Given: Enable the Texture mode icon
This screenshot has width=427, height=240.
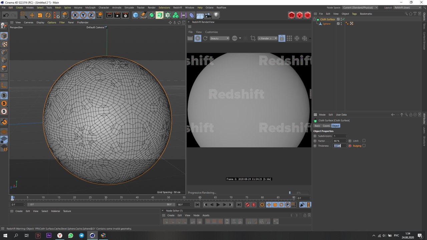Looking at the screenshot, I should coord(4,44).
